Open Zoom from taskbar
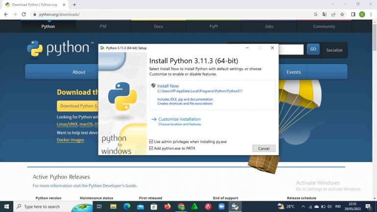This screenshot has width=377, height=212. pyautogui.click(x=221, y=207)
